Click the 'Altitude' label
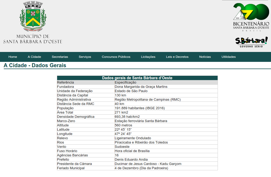 (x=63, y=125)
